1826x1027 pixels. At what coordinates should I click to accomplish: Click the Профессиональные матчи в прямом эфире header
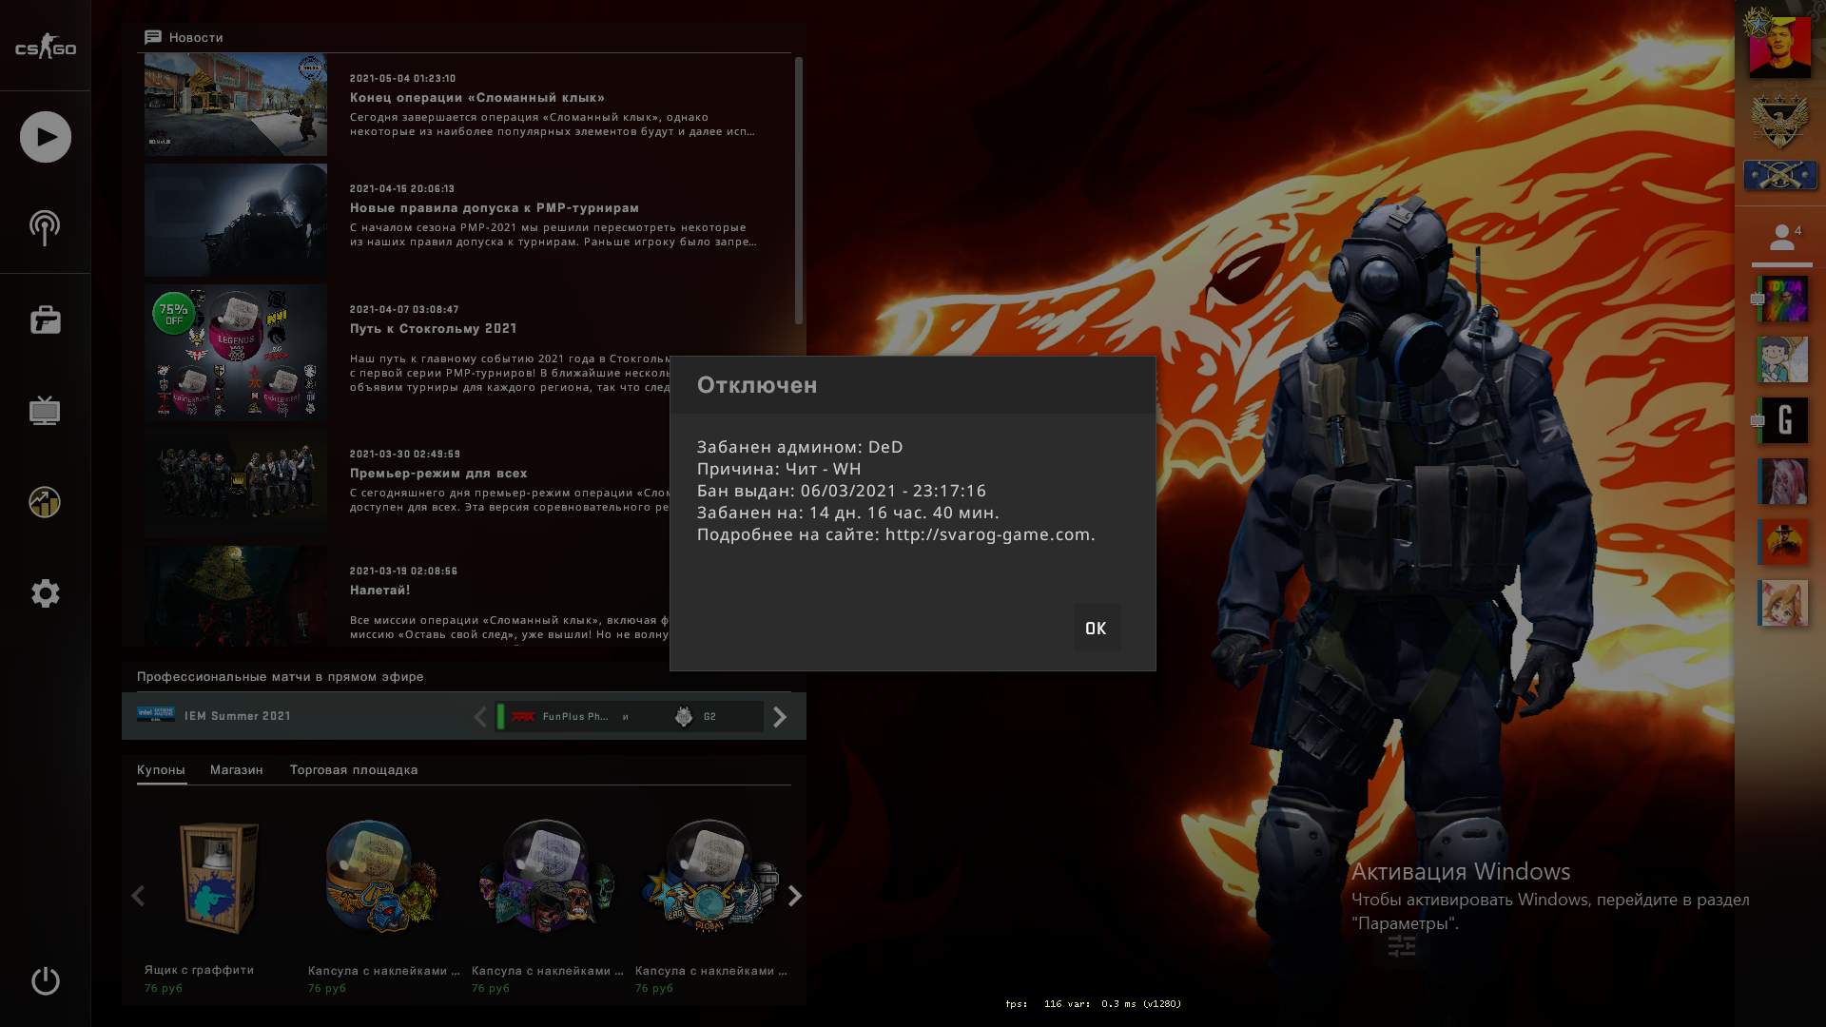coord(281,676)
